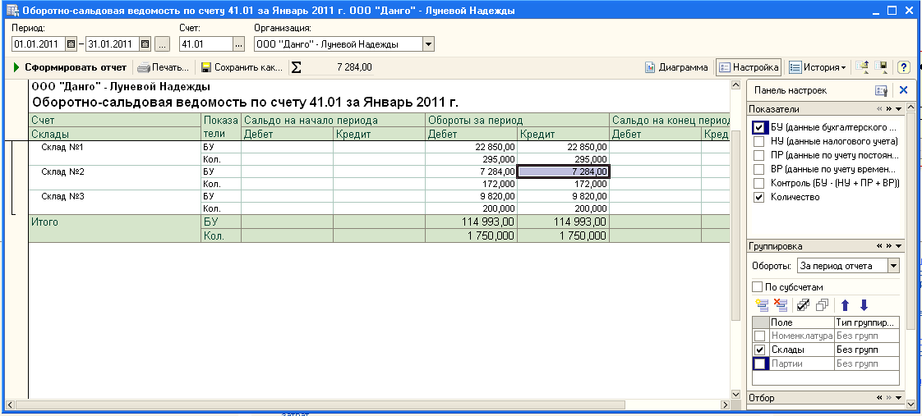
Task: Open the История dropdown menu
Action: [816, 67]
